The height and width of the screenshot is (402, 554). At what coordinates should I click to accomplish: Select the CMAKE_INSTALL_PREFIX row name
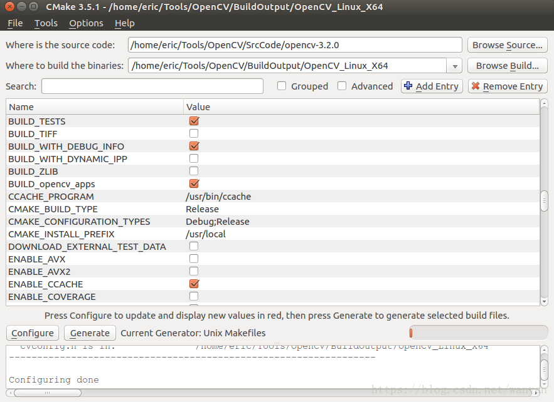[61, 234]
